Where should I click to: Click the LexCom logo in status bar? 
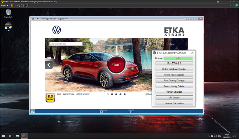coord(33,111)
